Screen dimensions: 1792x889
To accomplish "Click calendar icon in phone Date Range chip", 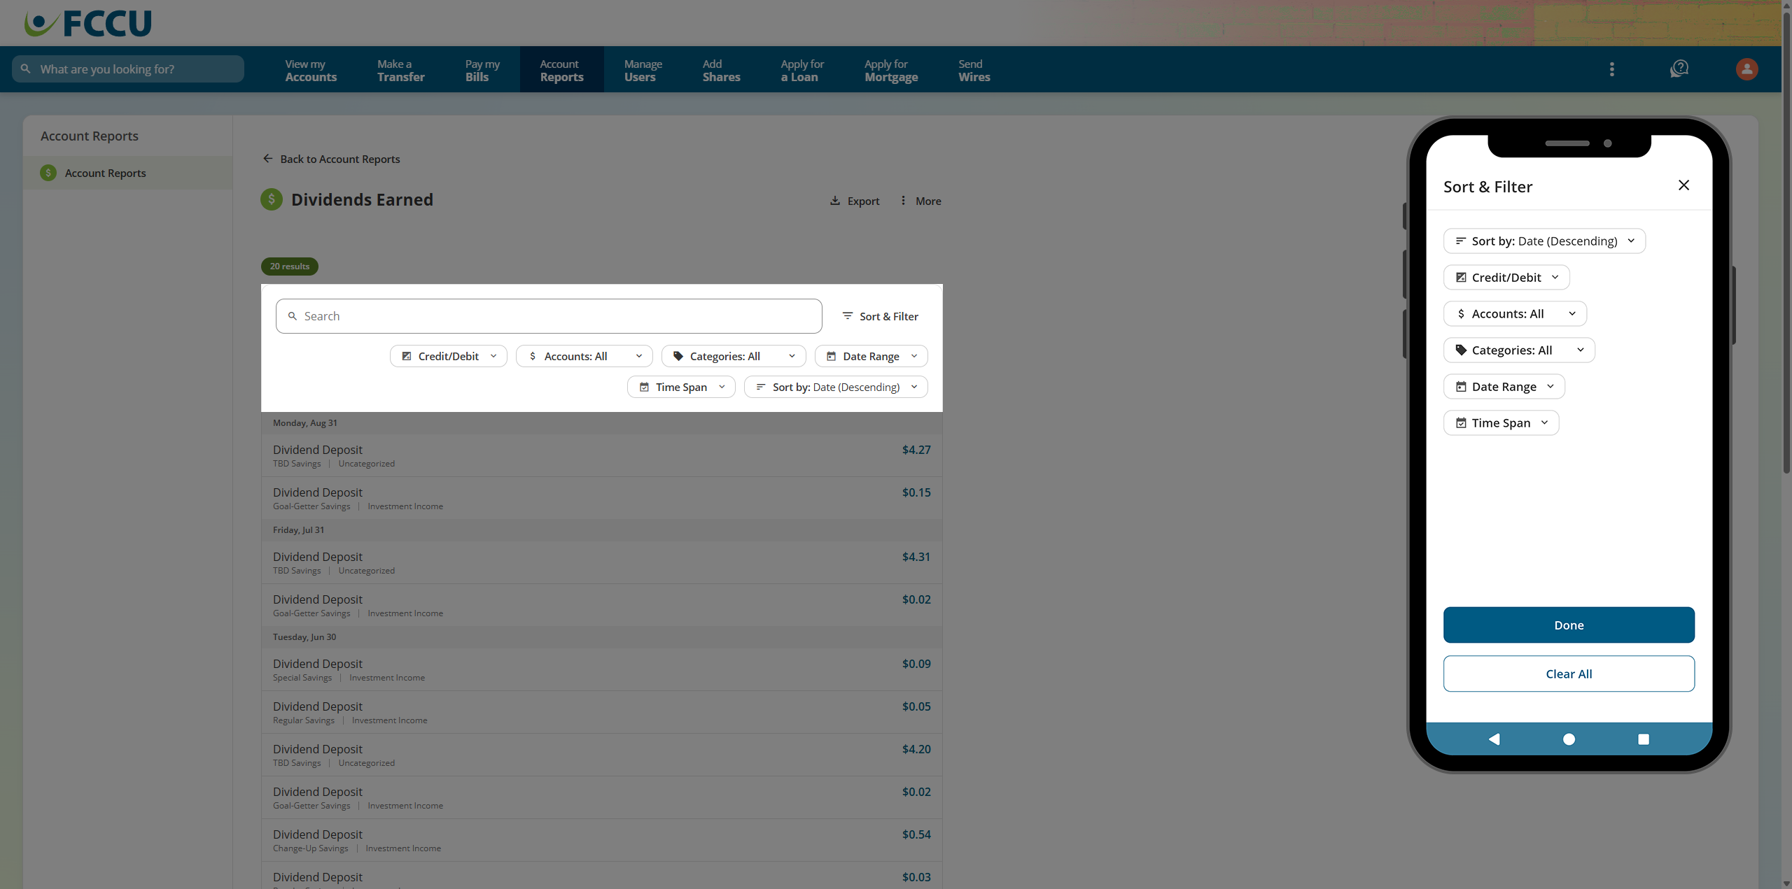I will 1461,386.
